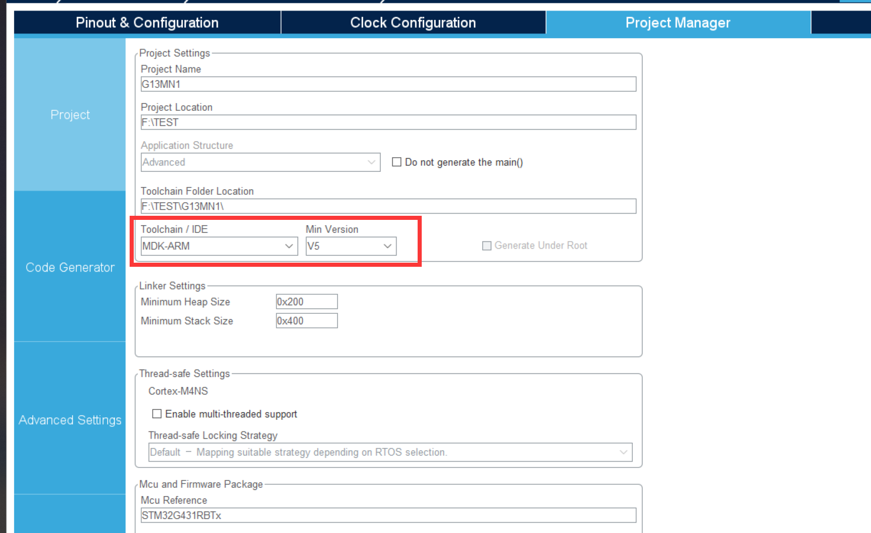Edit the Minimum Heap Size value
Viewport: 871px width, 533px height.
pyautogui.click(x=307, y=301)
